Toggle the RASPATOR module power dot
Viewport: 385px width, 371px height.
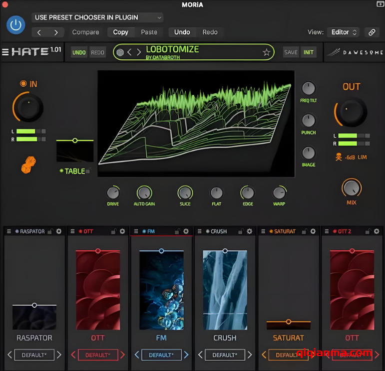17,231
